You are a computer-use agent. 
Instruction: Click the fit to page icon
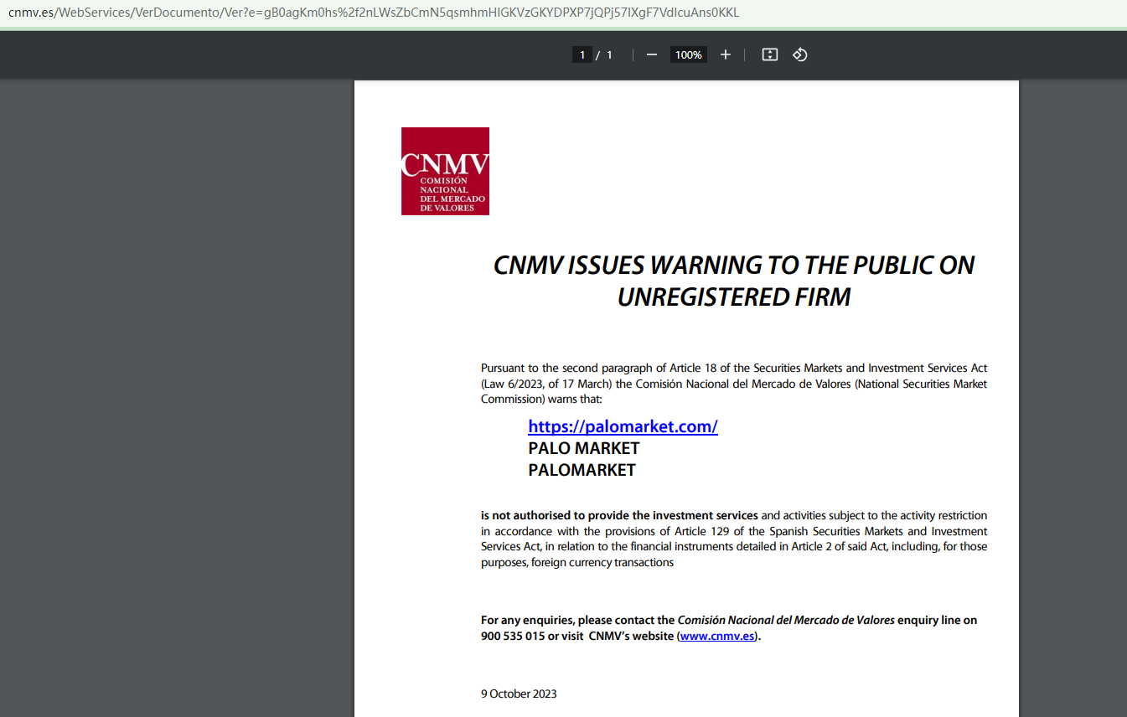pos(770,54)
